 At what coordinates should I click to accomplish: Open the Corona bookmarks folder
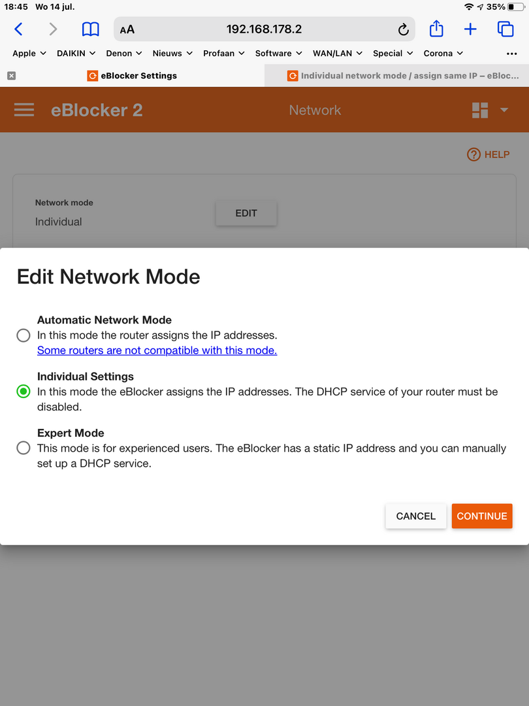coord(443,53)
